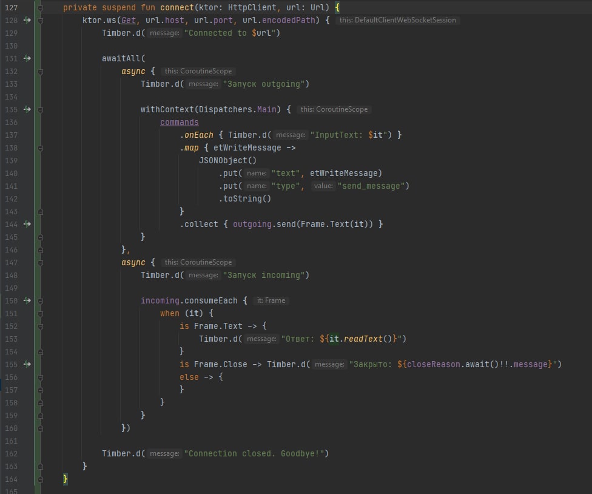This screenshot has width=592, height=494.
Task: Click suspend call gutter icon on line 128
Action: coord(27,20)
